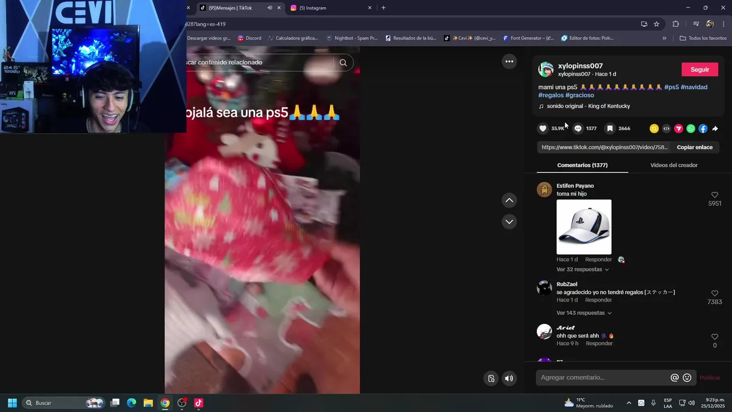Save video with bookmark icon
The image size is (732, 412).
[x=610, y=129]
